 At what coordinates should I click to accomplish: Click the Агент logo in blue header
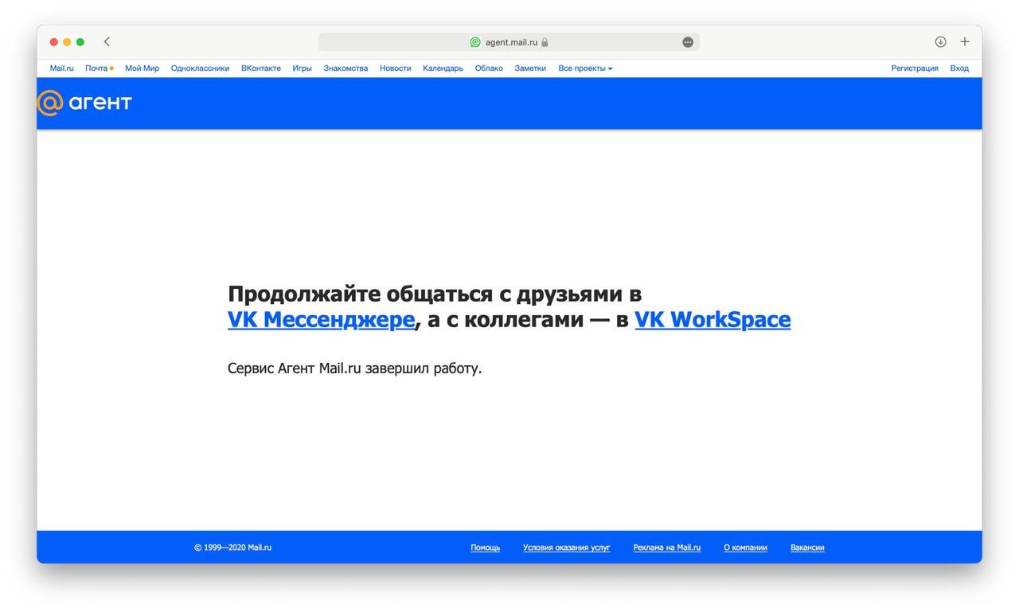[x=84, y=103]
